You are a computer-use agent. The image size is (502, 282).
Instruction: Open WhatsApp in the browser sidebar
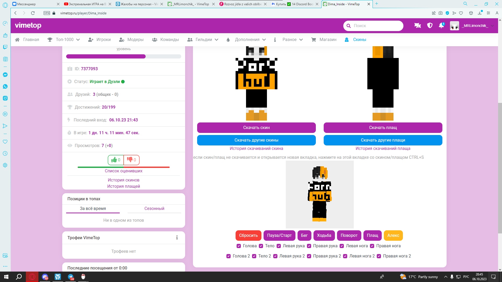[x=5, y=86]
